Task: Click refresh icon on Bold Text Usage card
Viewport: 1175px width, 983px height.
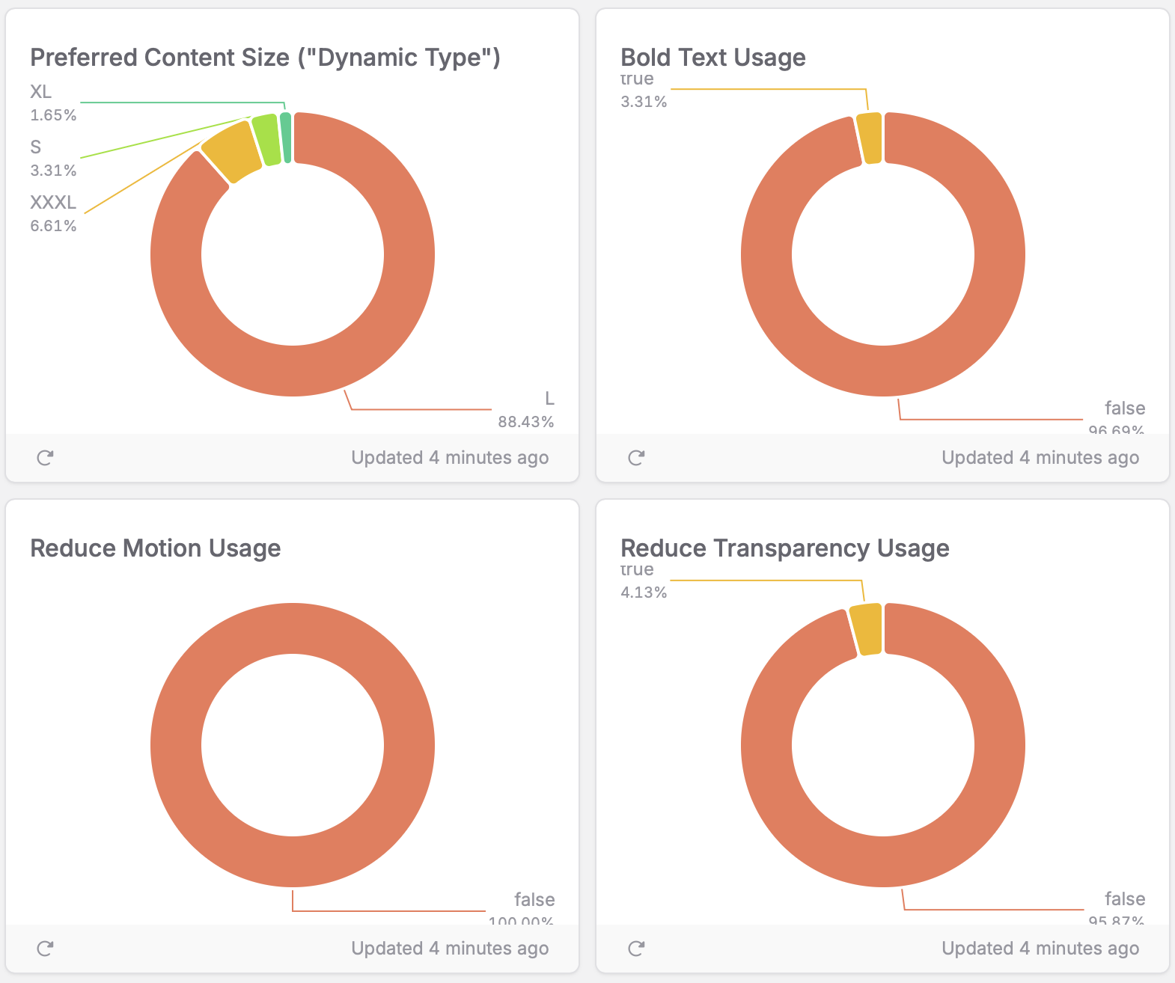Action: click(x=635, y=458)
